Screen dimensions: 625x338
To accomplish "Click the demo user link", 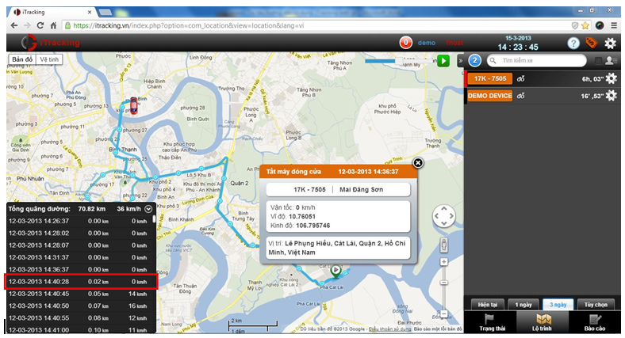I will (x=427, y=43).
